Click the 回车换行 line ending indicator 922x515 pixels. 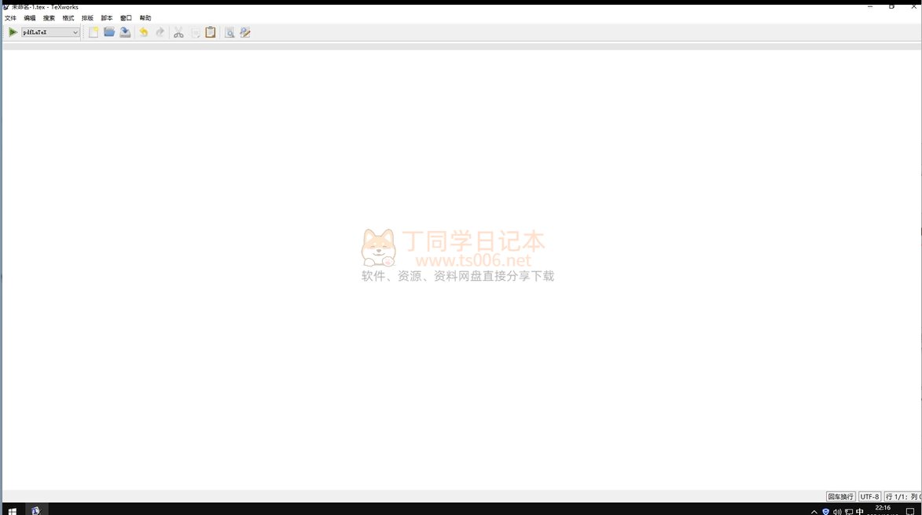840,497
